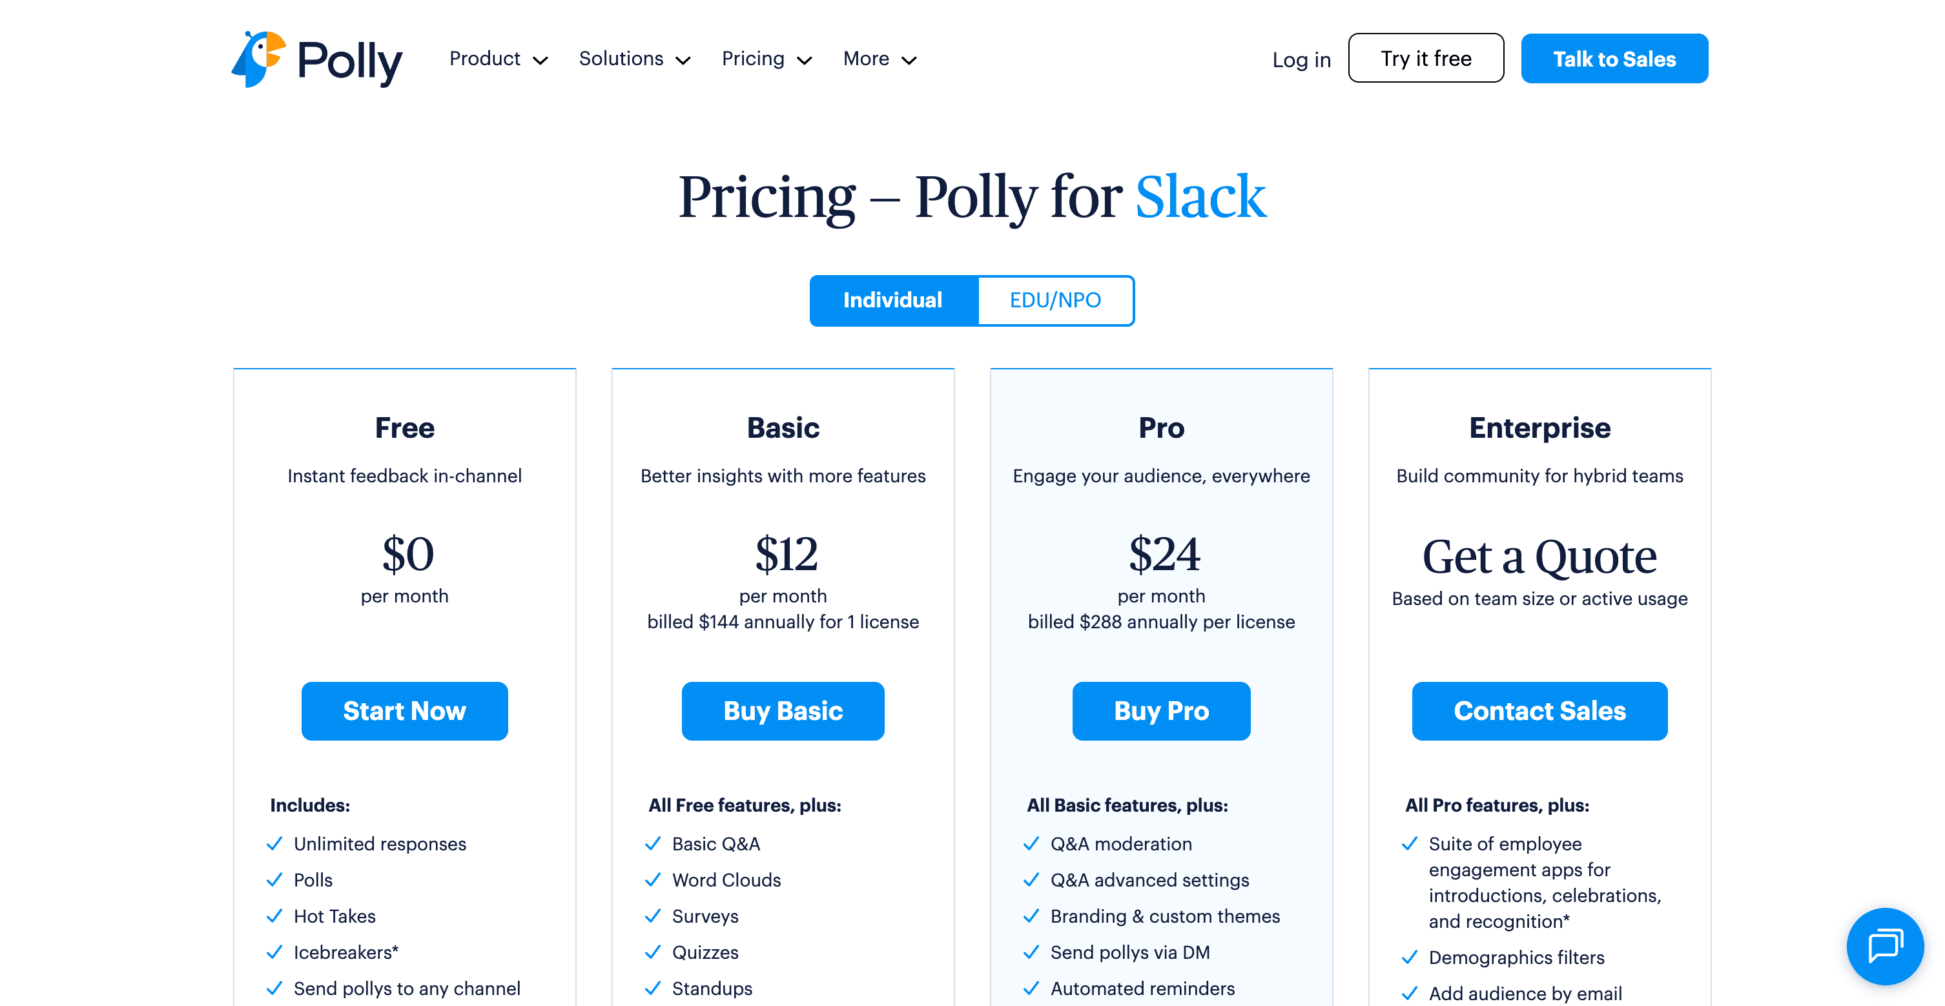Click the checkmark beside Demographics filters
This screenshot has width=1945, height=1006.
pyautogui.click(x=1409, y=957)
